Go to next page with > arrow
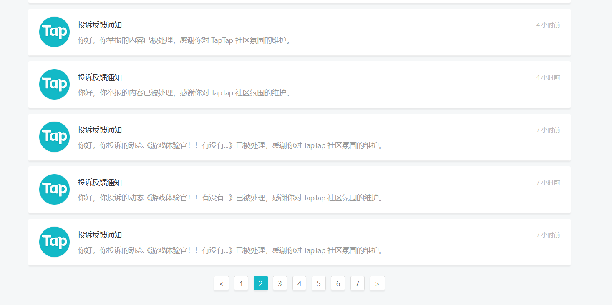 (x=377, y=283)
